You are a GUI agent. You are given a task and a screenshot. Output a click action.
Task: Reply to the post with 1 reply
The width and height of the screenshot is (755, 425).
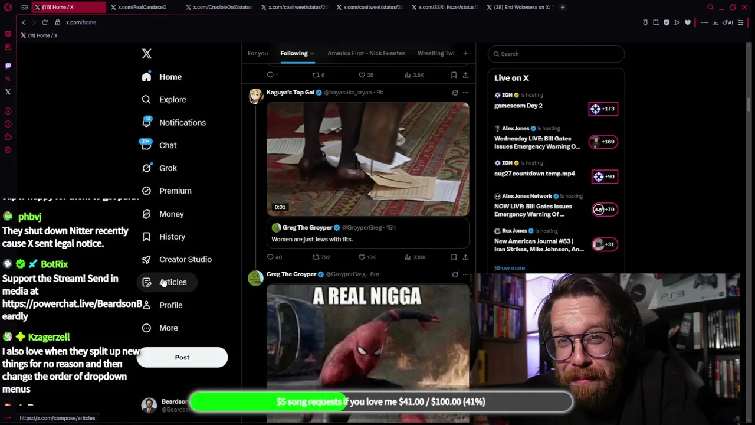(272, 75)
